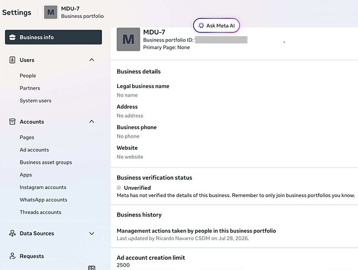The image size is (358, 270).
Task: Click the Requests person icon
Action: (x=12, y=256)
